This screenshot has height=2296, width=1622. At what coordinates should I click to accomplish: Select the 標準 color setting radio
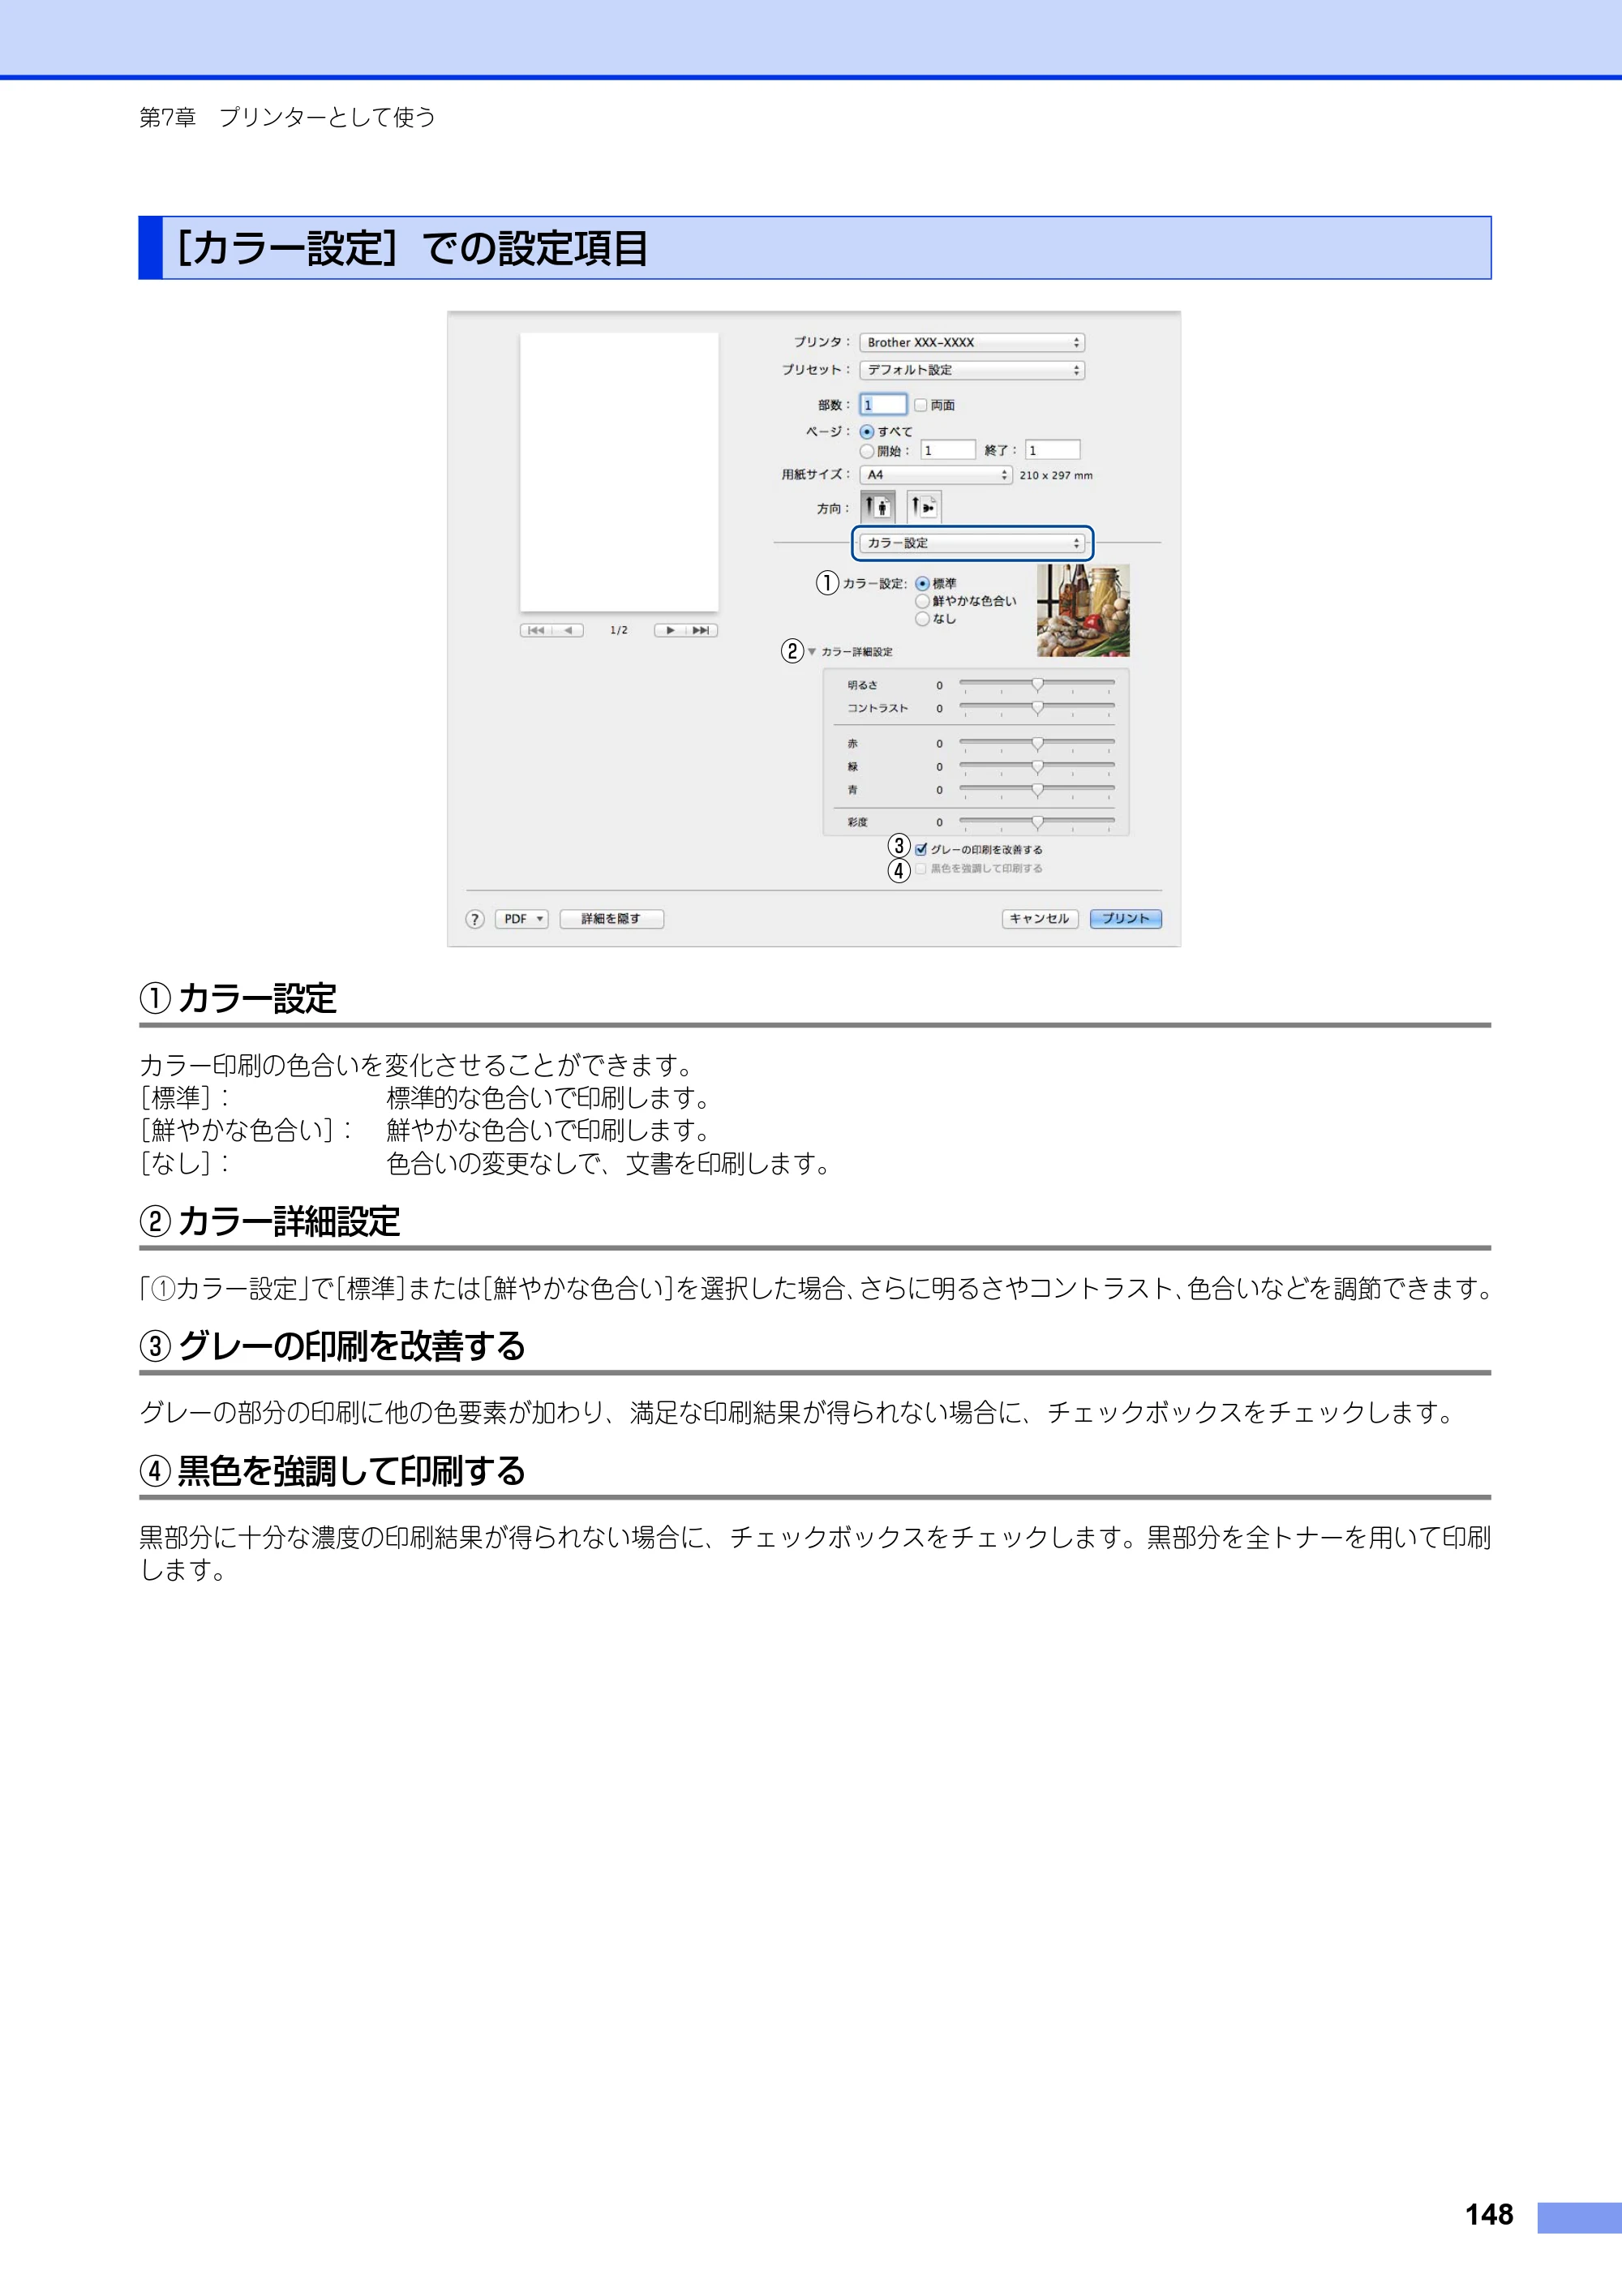pos(922,584)
